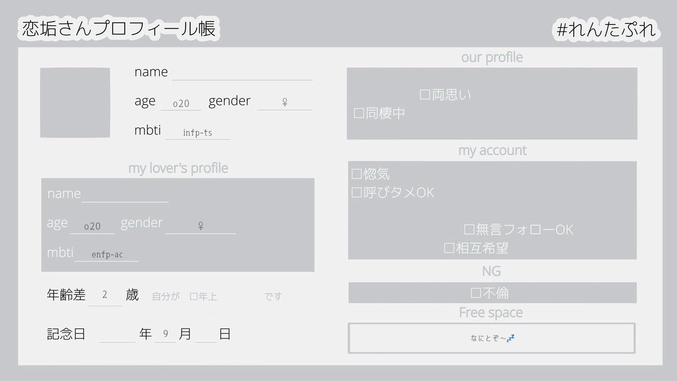Screen dimensions: 677x381
Task: Click the Free space text box
Action: 491,338
